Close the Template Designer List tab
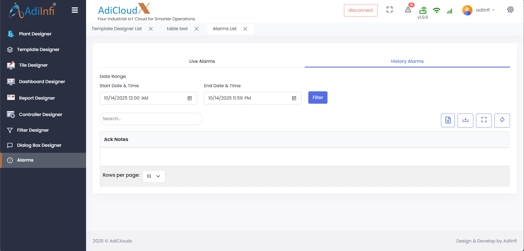524x251 pixels. point(151,29)
